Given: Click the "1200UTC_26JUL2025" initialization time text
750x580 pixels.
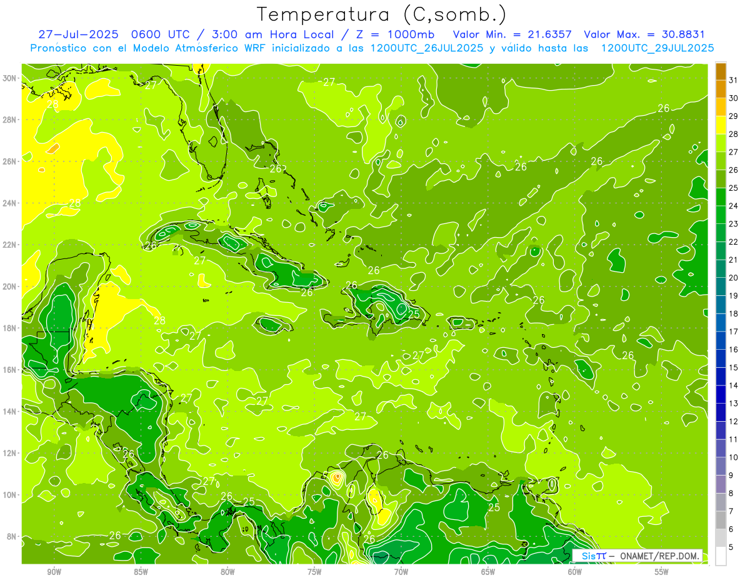Looking at the screenshot, I should click(427, 48).
